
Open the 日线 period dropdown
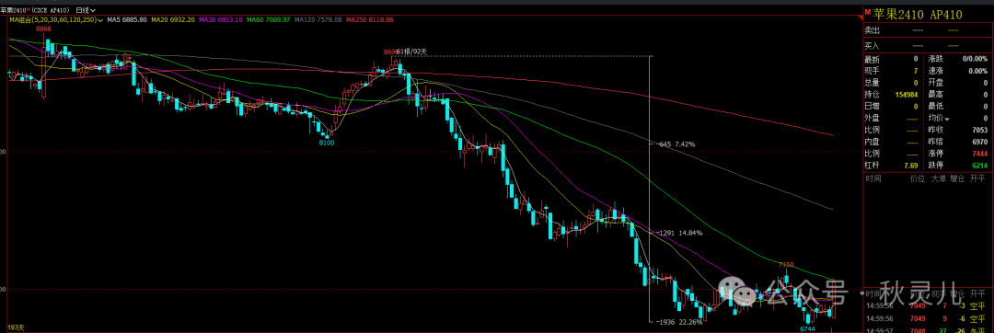coord(86,10)
